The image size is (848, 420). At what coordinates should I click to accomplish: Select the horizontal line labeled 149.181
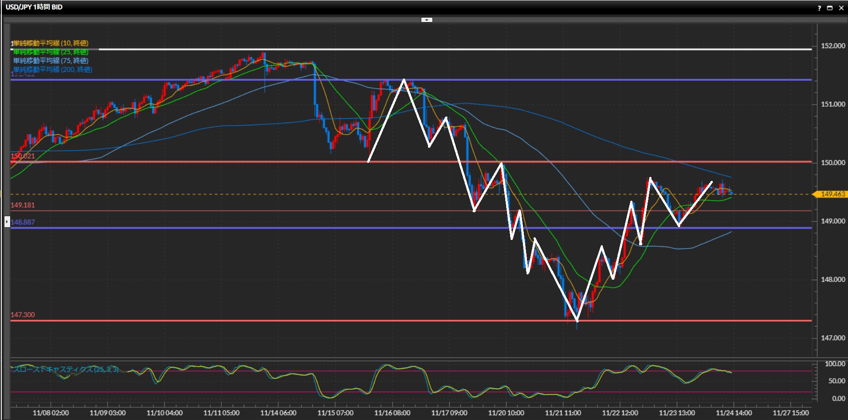click(x=265, y=211)
